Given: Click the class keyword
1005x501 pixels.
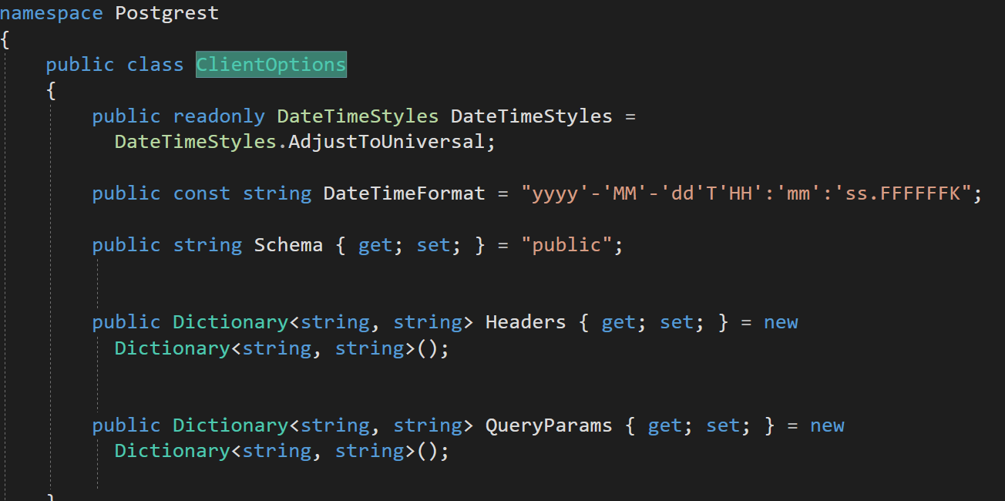Looking at the screenshot, I should 156,64.
